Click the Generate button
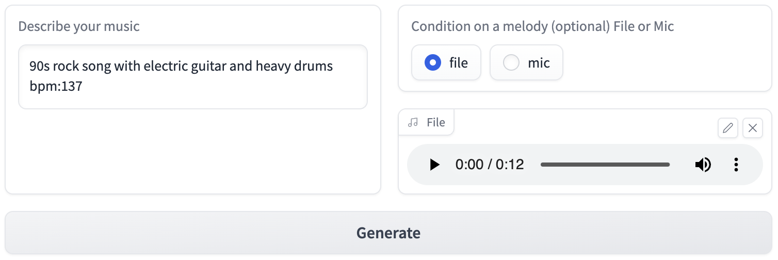The height and width of the screenshot is (260, 778). (x=388, y=233)
